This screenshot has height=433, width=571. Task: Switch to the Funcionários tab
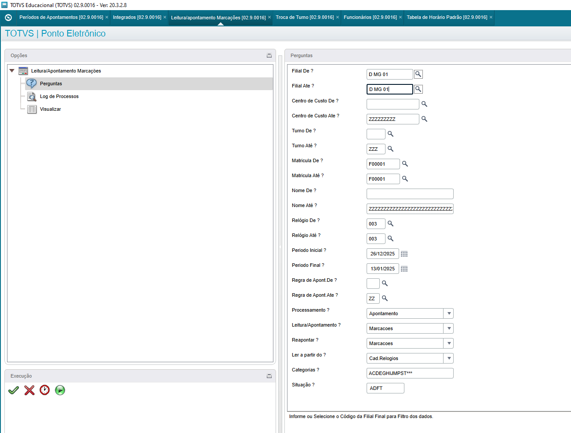370,18
